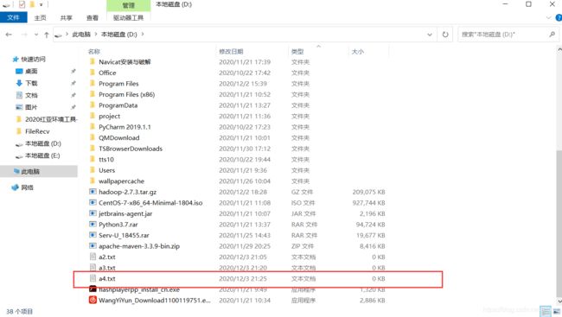Select the jetbrains-agent.jar file icon
The height and width of the screenshot is (317, 562).
tap(93, 213)
